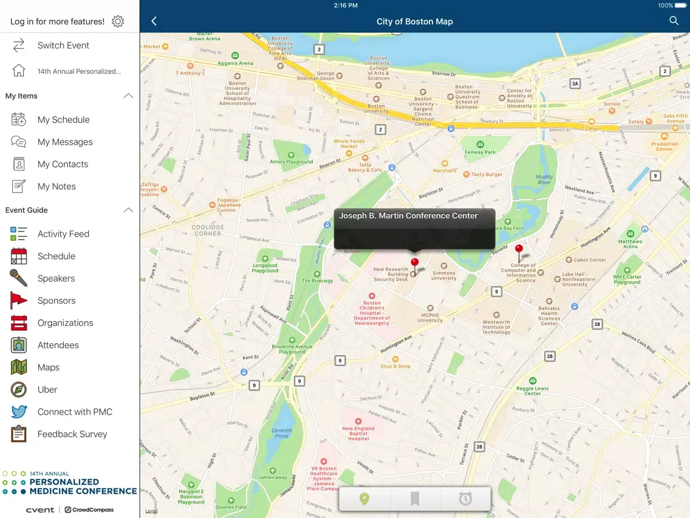Go back using the header arrow
The width and height of the screenshot is (690, 518).
coord(154,21)
